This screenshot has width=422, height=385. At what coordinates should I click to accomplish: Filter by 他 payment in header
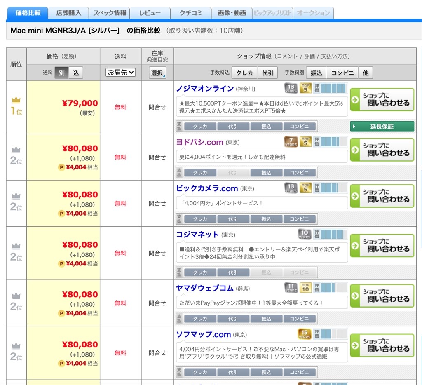pos(366,73)
